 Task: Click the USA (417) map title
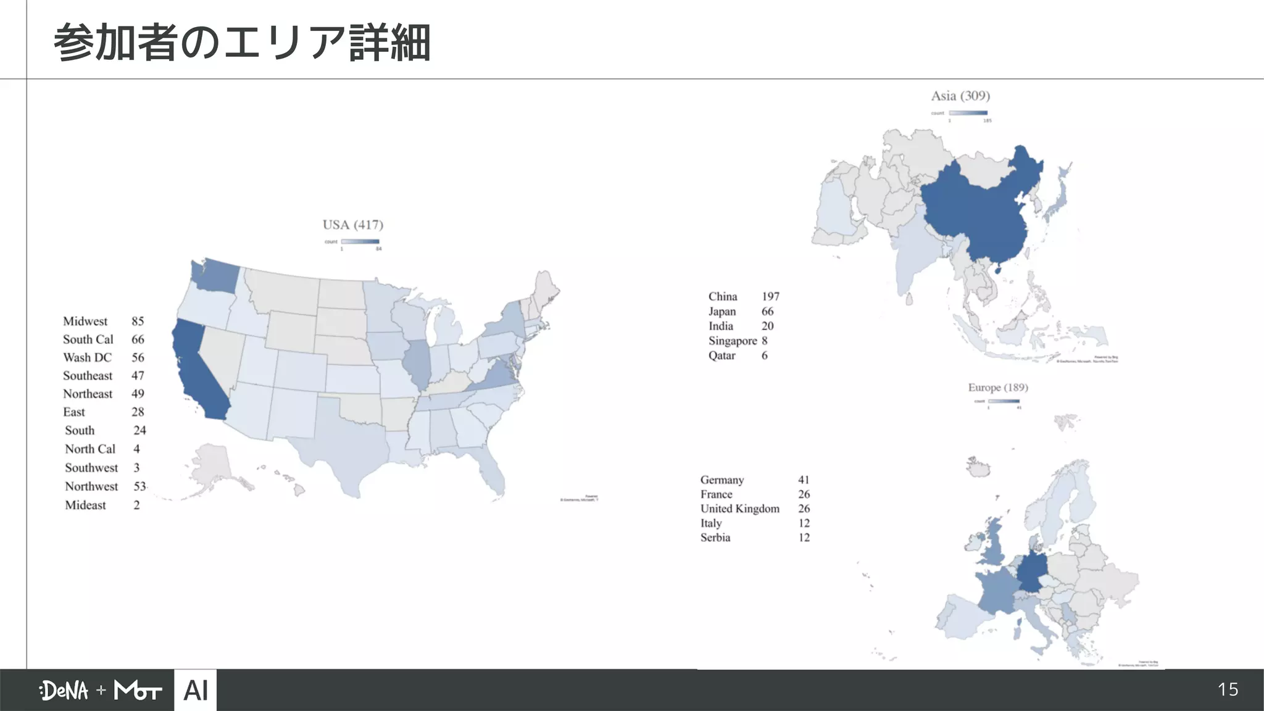(x=353, y=225)
